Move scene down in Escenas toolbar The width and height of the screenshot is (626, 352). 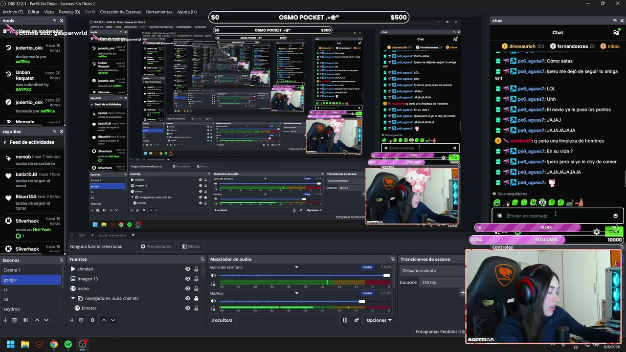pyautogui.click(x=46, y=320)
